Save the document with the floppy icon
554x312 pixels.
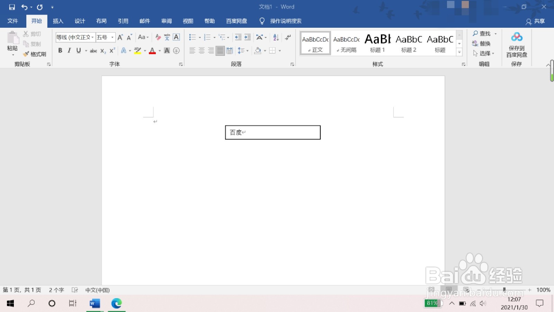click(12, 7)
